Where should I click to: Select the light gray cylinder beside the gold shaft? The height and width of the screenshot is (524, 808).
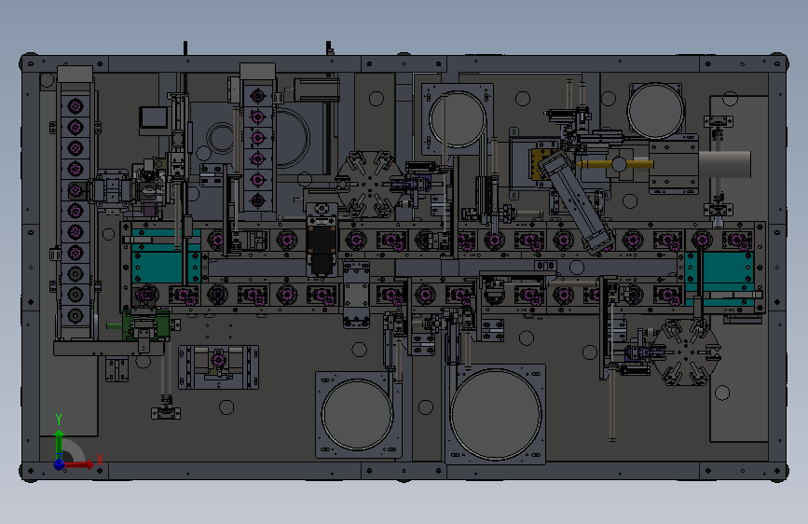click(x=724, y=164)
